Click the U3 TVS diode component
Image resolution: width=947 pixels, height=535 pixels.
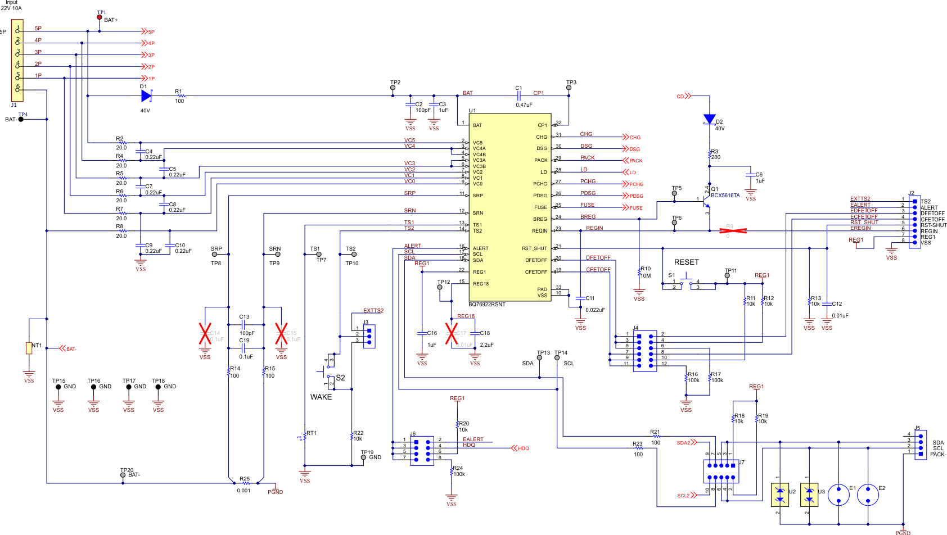[809, 495]
